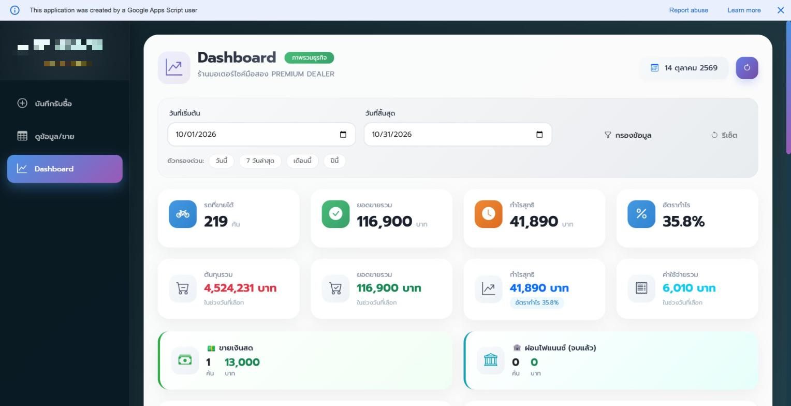791x406 pixels.
Task: Click the plus icon next to บันทึกรับซื้อ
Action: point(22,103)
